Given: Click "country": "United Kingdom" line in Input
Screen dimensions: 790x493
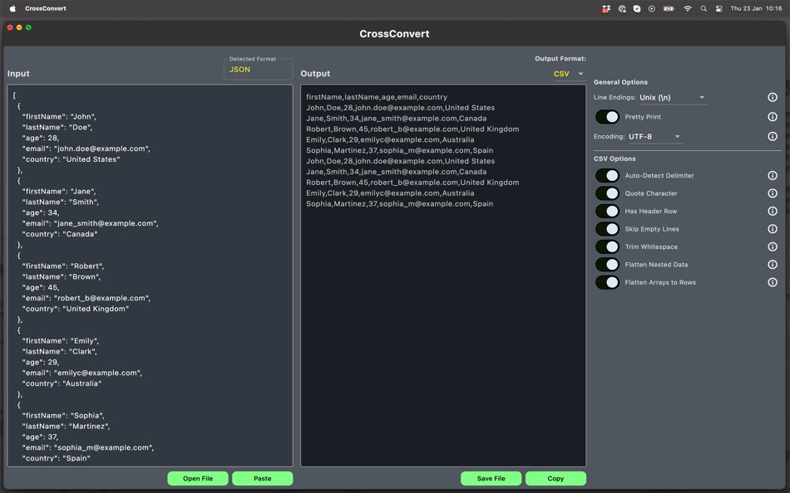Looking at the screenshot, I should (76, 309).
